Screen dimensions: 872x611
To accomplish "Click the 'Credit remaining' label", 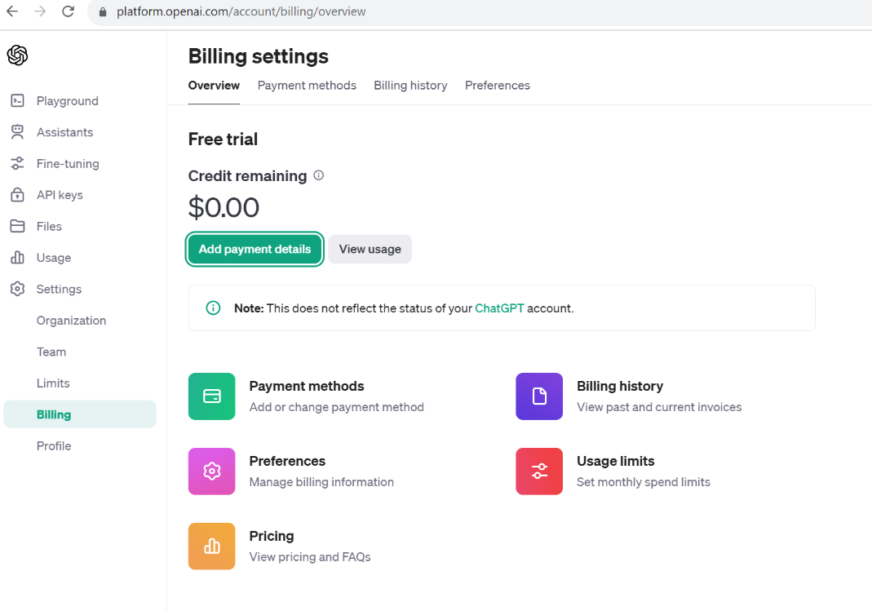I will coord(247,175).
